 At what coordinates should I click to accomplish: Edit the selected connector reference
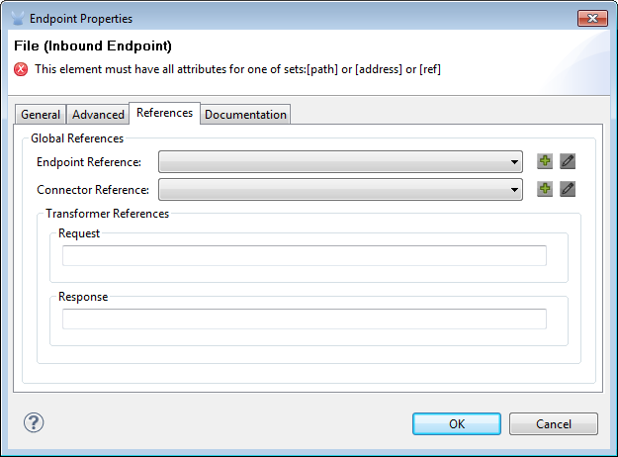pyautogui.click(x=568, y=189)
